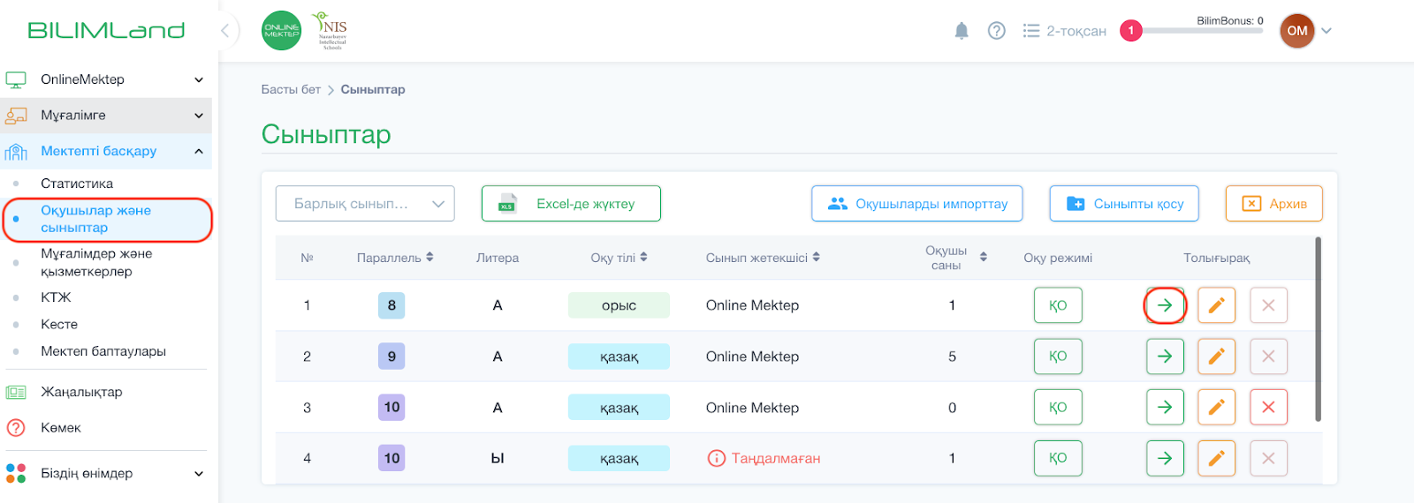Open details arrow for class 10 А
The width and height of the screenshot is (1414, 503).
point(1165,408)
